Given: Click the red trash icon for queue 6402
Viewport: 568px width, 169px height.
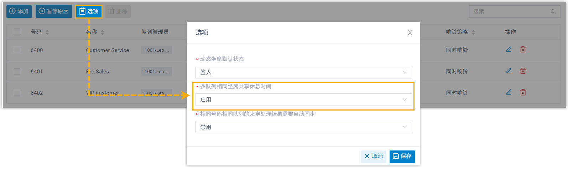Looking at the screenshot, I should pos(523,92).
